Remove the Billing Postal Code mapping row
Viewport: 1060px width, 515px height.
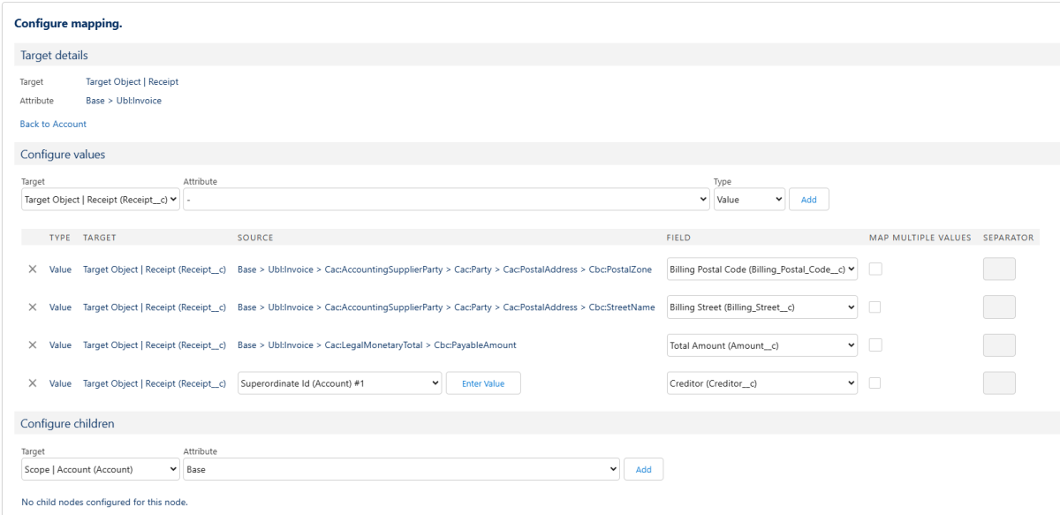tap(33, 269)
